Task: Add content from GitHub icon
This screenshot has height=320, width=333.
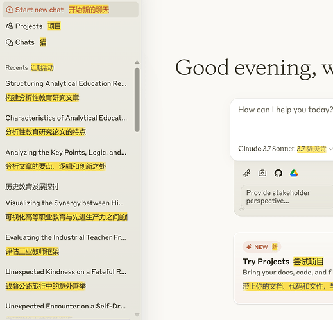Action: [x=278, y=173]
